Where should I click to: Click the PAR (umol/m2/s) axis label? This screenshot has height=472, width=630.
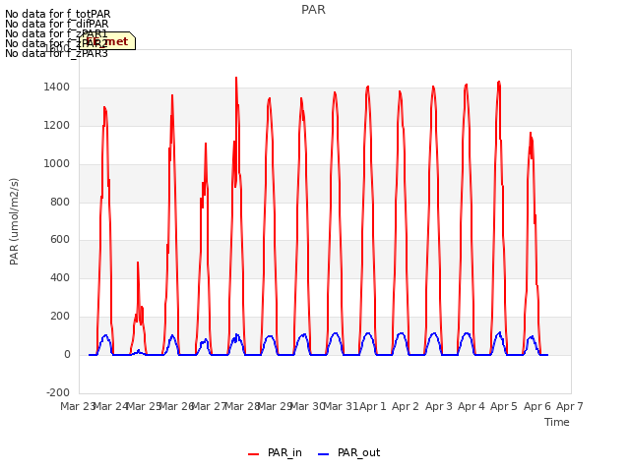pos(14,221)
